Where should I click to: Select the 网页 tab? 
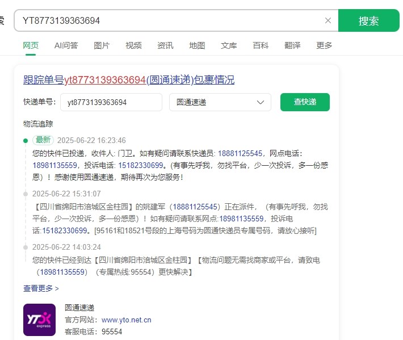pos(31,45)
